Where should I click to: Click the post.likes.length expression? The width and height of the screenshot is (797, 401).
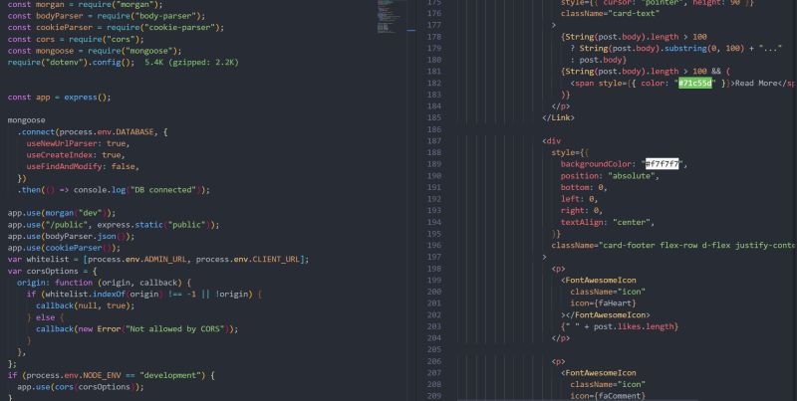coord(634,326)
